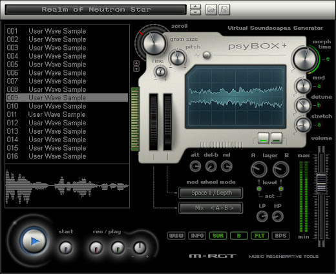Select sample 016 User Wave Sample

tap(67, 156)
